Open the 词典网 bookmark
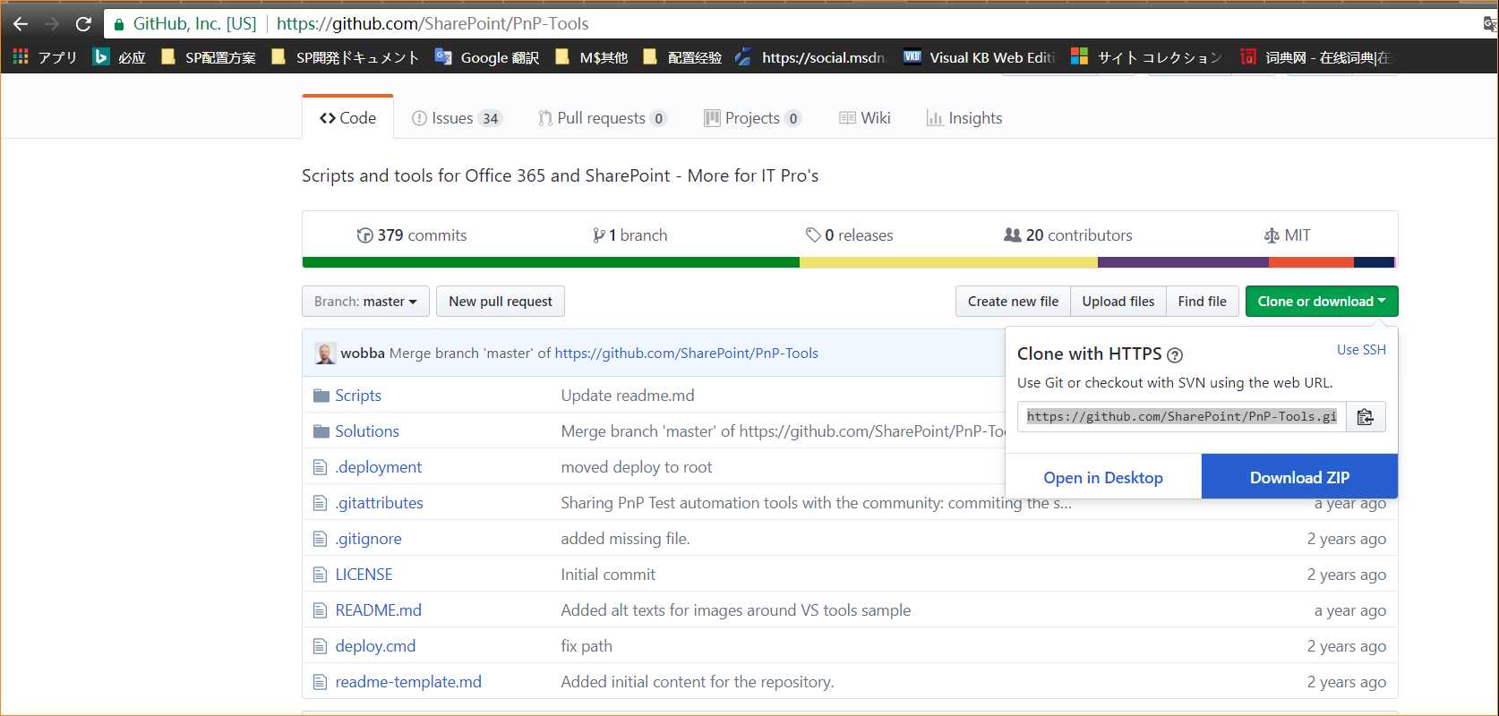 point(1315,57)
